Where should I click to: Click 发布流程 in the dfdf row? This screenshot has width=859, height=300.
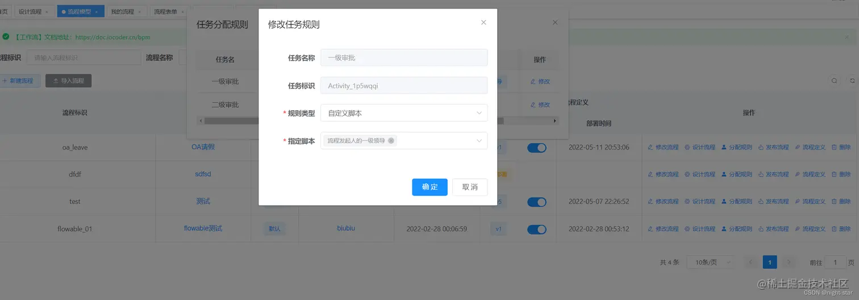click(x=773, y=174)
